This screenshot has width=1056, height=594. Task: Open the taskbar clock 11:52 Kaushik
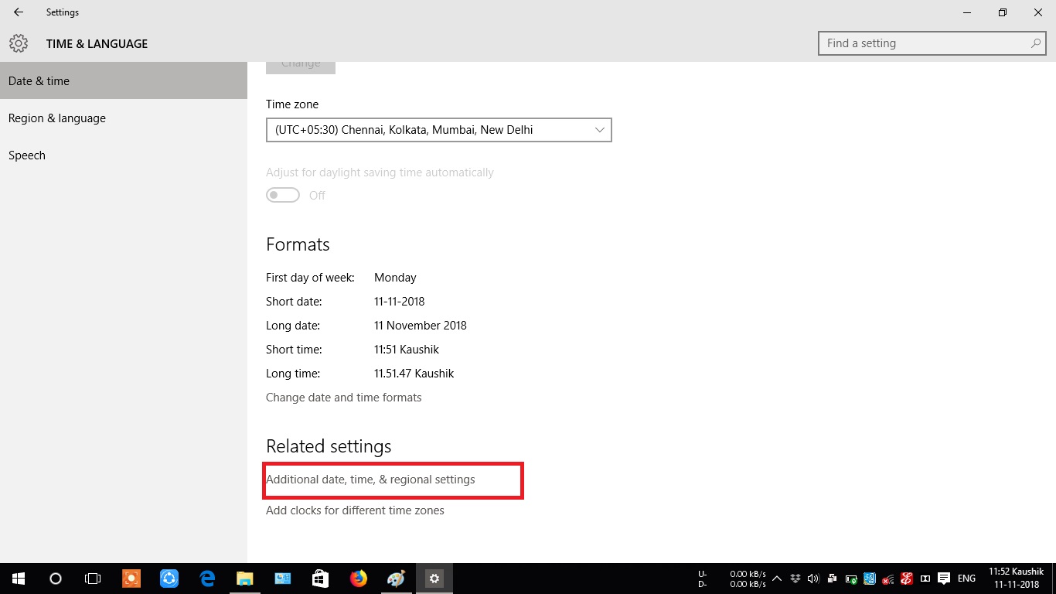point(1017,579)
